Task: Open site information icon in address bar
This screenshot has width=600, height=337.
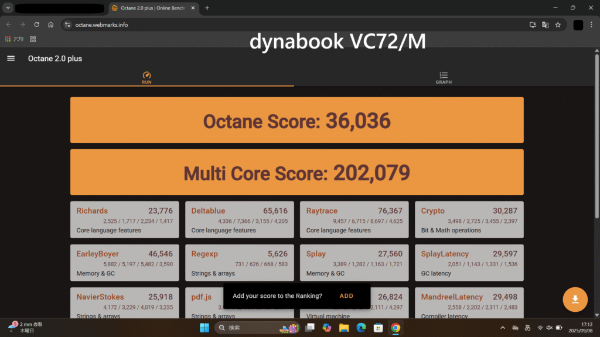Action: [67, 25]
